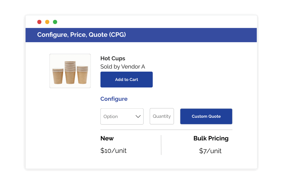This screenshot has width=283, height=184.
Task: Select the Bulk Pricing label
Action: click(211, 138)
